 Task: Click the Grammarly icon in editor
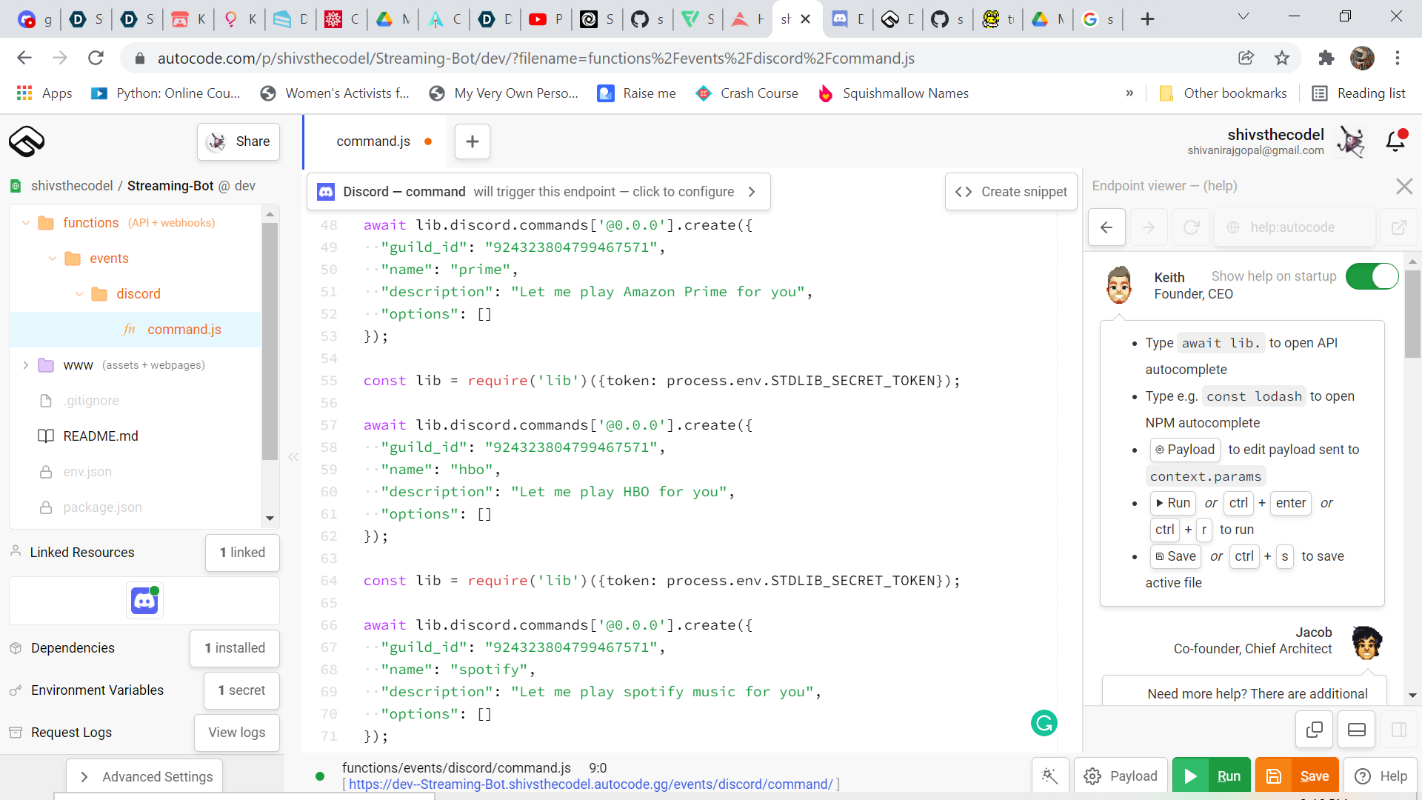click(x=1044, y=723)
